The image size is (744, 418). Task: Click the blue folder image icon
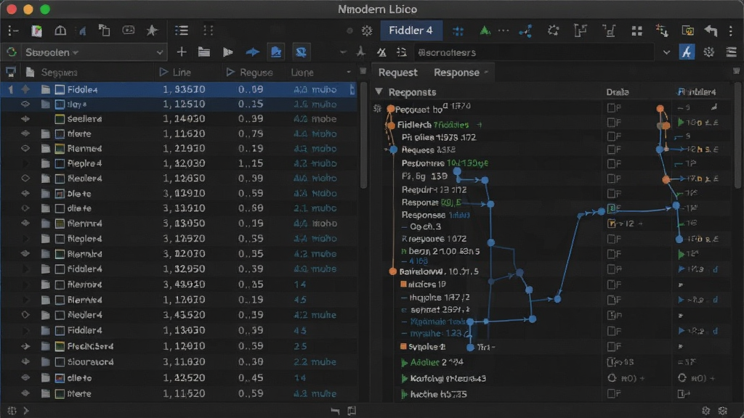point(276,52)
